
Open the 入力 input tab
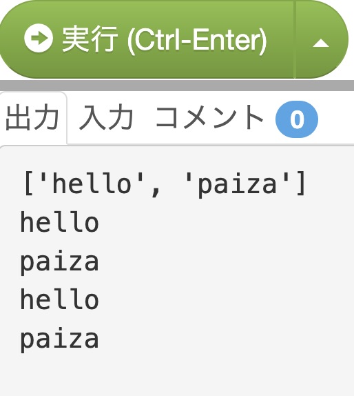[x=106, y=118]
